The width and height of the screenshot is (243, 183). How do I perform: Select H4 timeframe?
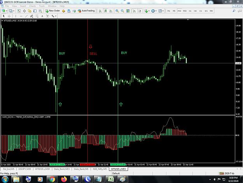(x=195, y=11)
